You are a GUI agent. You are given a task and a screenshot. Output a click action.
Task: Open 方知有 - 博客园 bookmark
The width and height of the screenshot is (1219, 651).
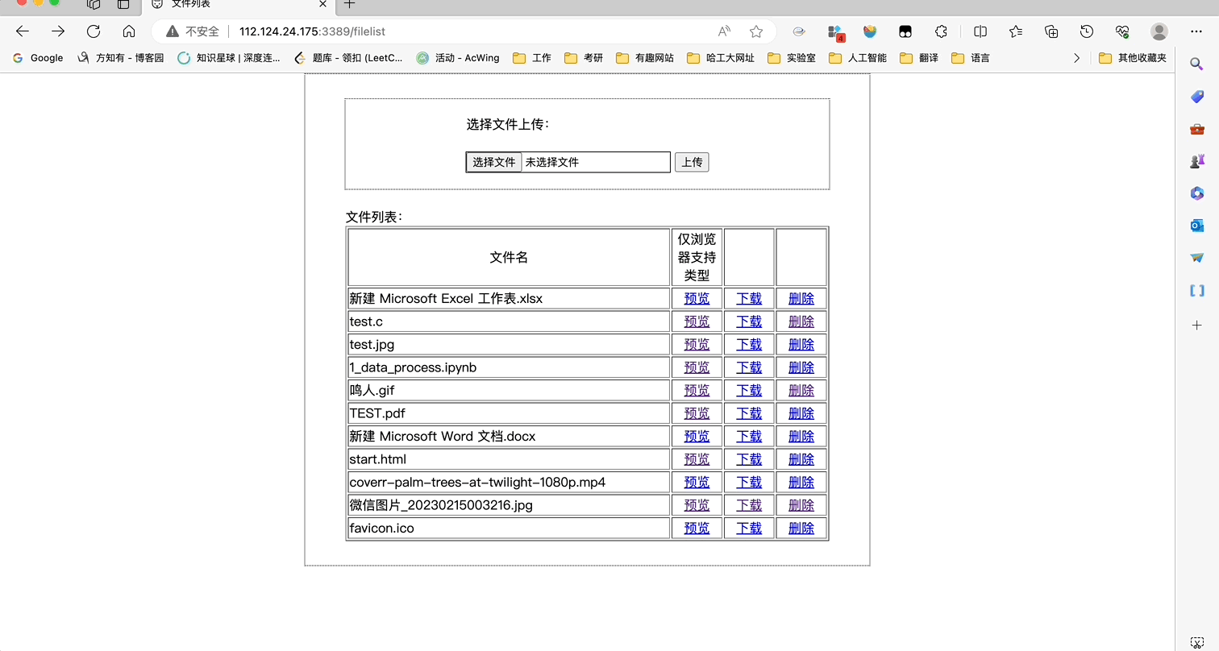[x=120, y=58]
